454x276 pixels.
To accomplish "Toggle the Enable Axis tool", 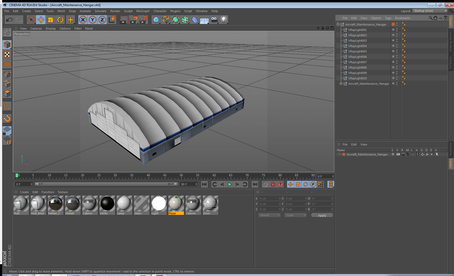I will point(7,106).
